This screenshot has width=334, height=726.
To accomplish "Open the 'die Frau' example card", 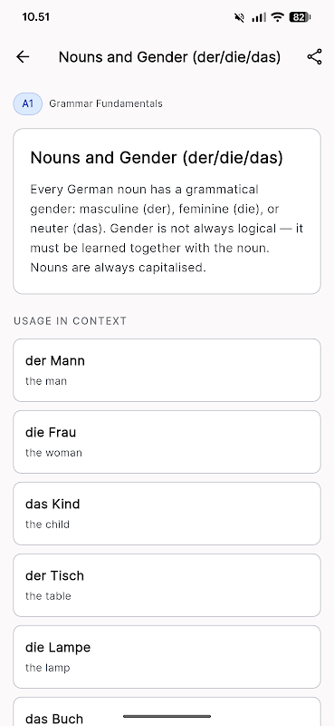I will 167,442.
